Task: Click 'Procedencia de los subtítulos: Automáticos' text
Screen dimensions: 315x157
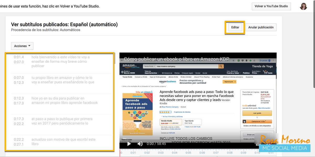Action: 46,30
